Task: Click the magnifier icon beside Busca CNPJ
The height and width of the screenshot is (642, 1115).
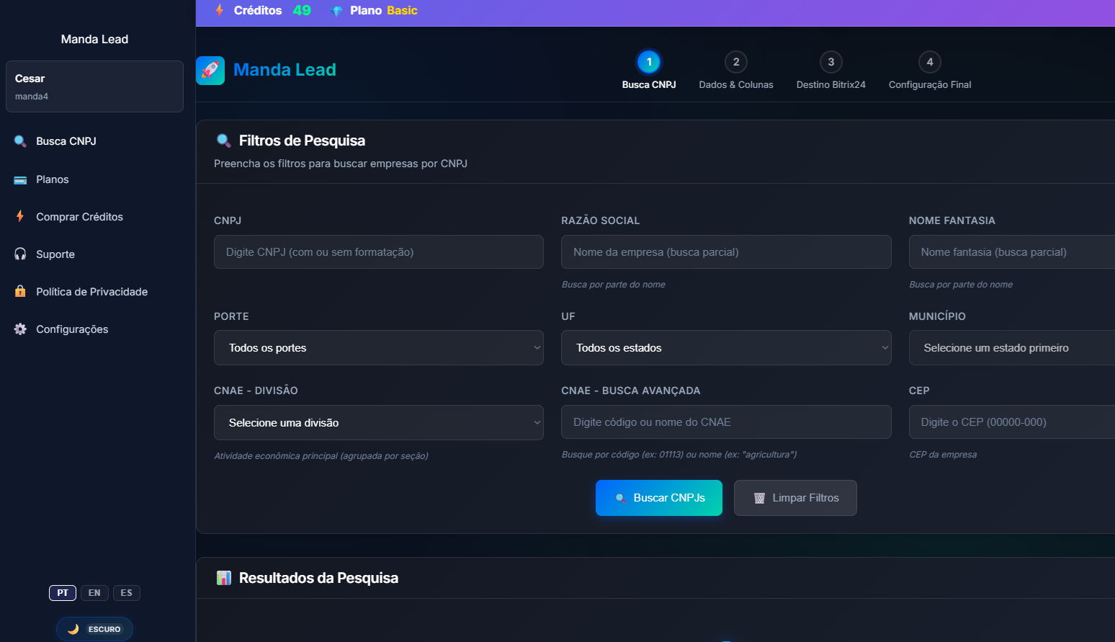Action: tap(20, 141)
